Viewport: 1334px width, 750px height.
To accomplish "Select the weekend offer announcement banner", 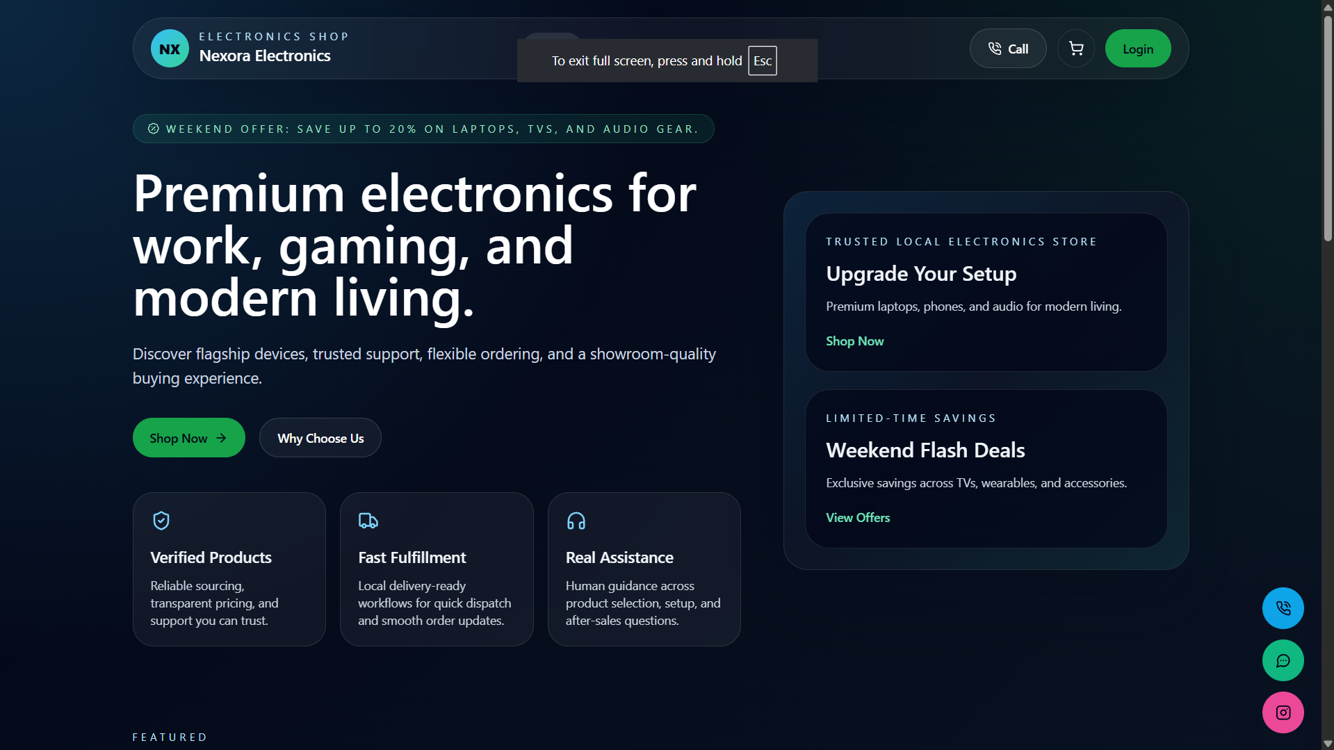I will pyautogui.click(x=423, y=129).
